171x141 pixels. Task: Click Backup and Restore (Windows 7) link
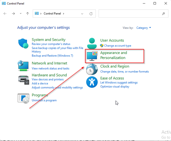point(52,56)
